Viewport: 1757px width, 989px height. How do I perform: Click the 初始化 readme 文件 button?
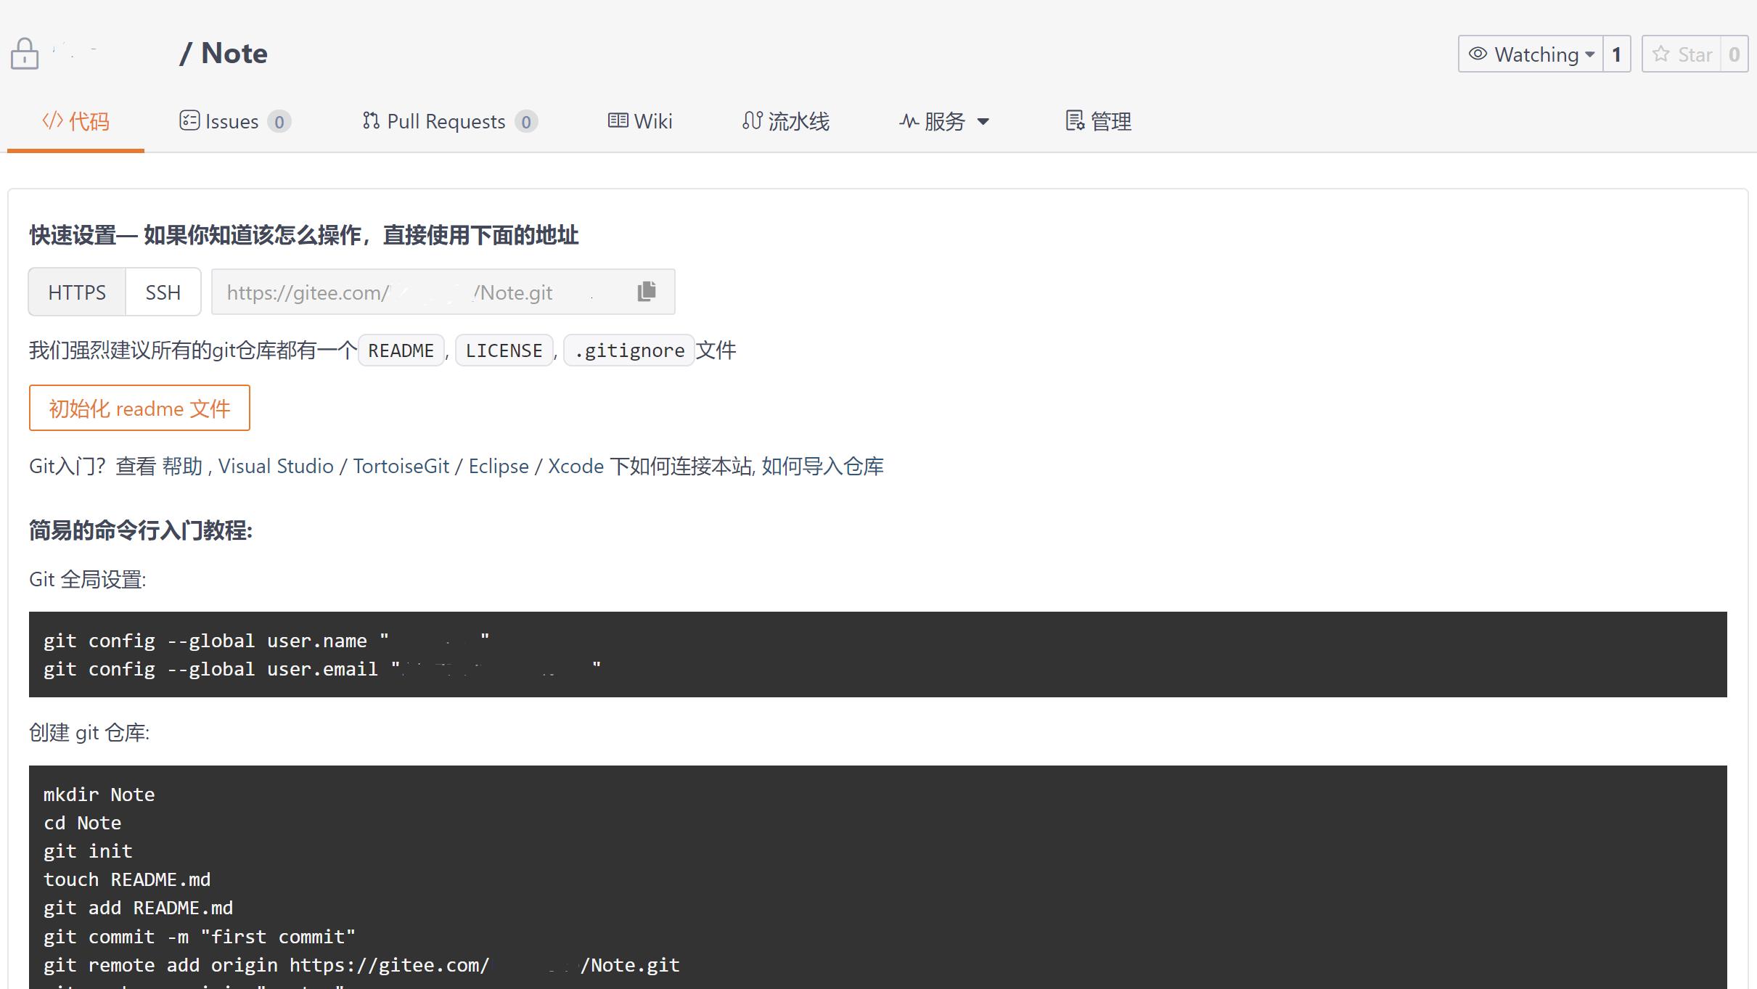tap(139, 409)
